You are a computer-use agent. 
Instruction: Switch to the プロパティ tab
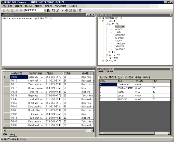click(x=103, y=77)
